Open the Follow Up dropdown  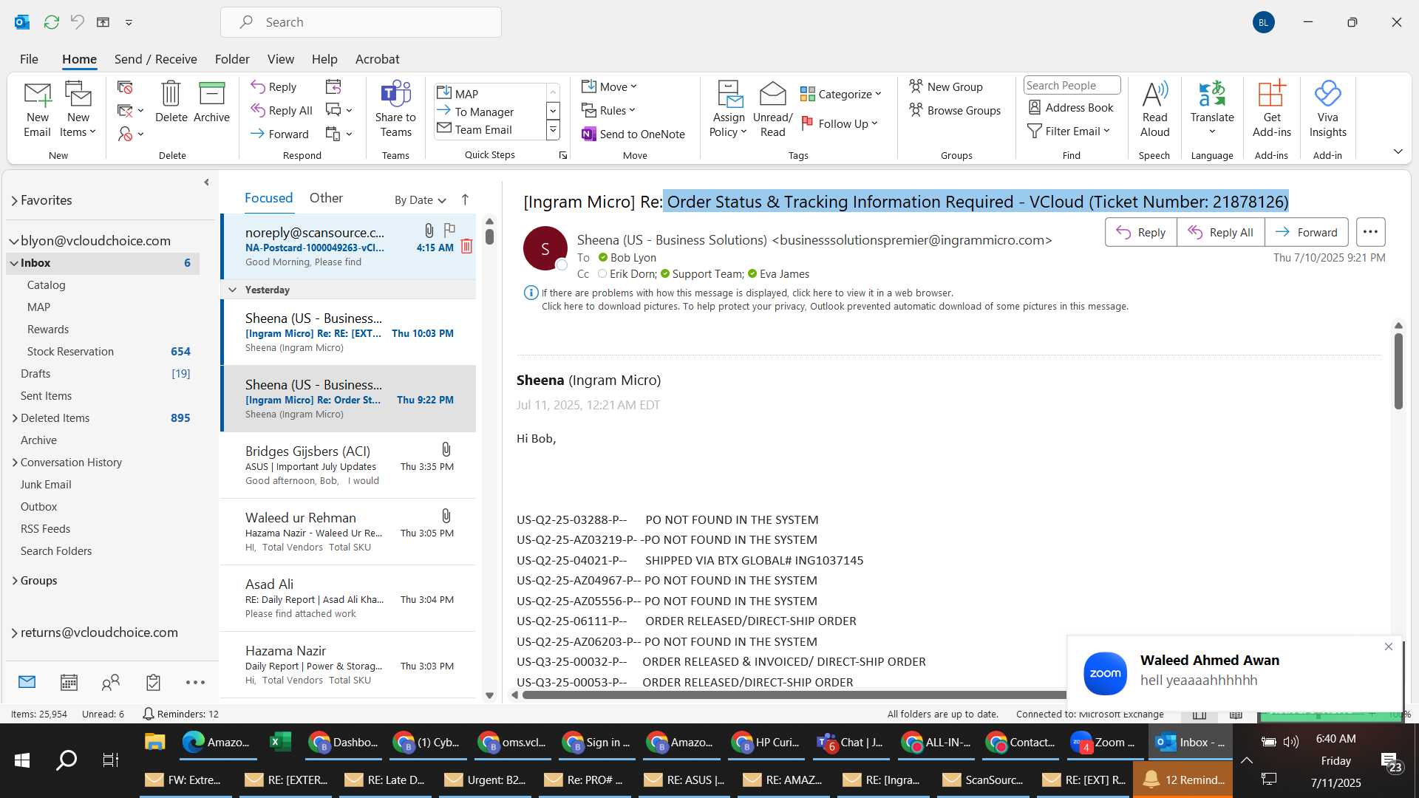(x=840, y=123)
